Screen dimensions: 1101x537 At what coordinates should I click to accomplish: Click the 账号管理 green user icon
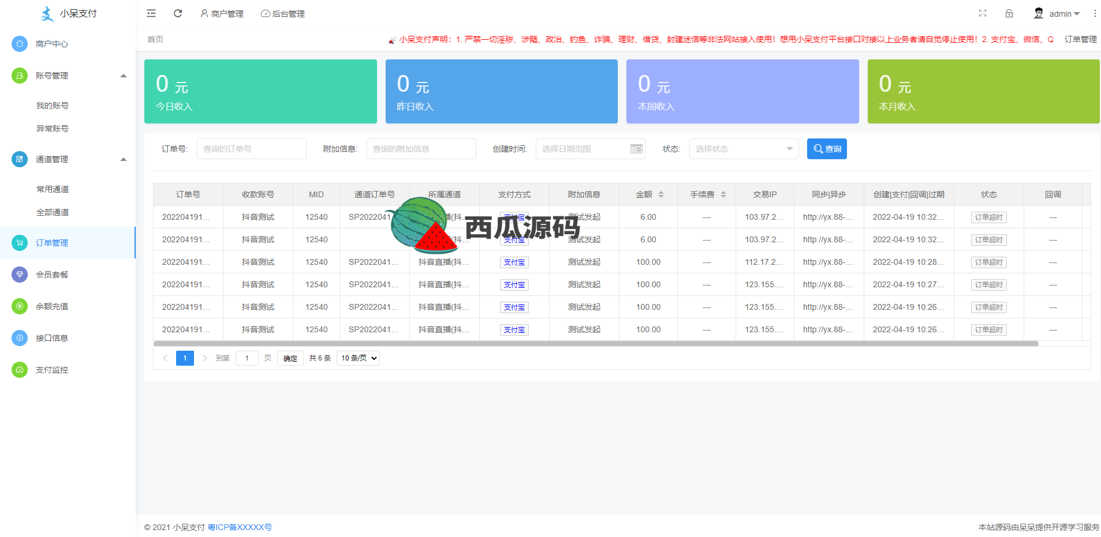coord(20,76)
